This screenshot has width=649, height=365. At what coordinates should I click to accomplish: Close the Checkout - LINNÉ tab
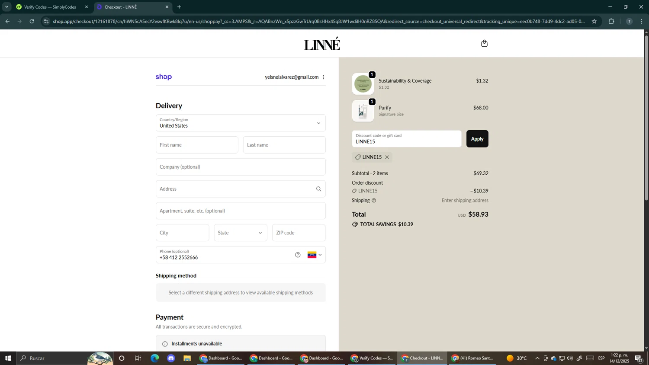(x=167, y=7)
